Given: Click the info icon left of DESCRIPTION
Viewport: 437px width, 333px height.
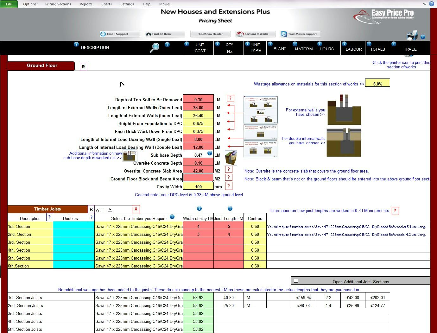Looking at the screenshot, I should (x=76, y=44).
